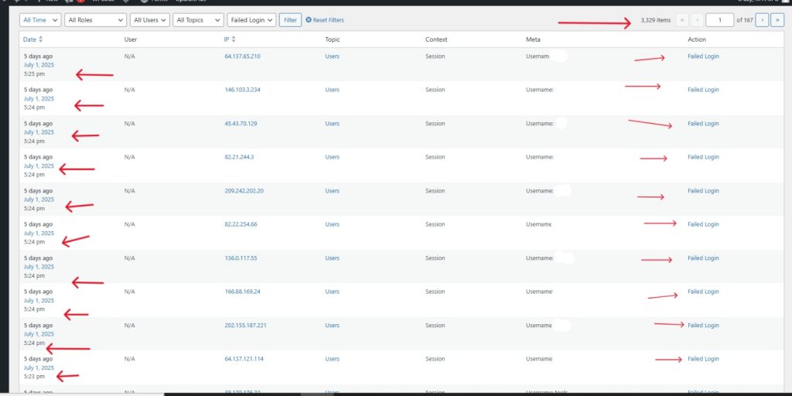This screenshot has height=396, width=792.
Task: Click the Reset Filters circle-x icon
Action: point(309,20)
